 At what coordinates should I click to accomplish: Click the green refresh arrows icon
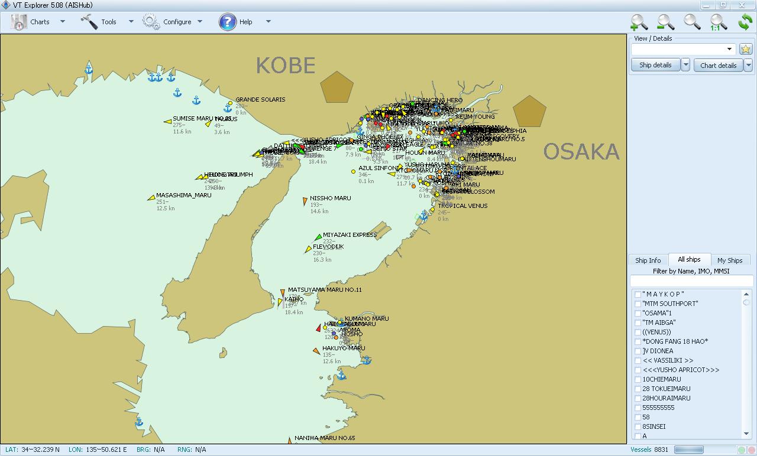point(745,22)
